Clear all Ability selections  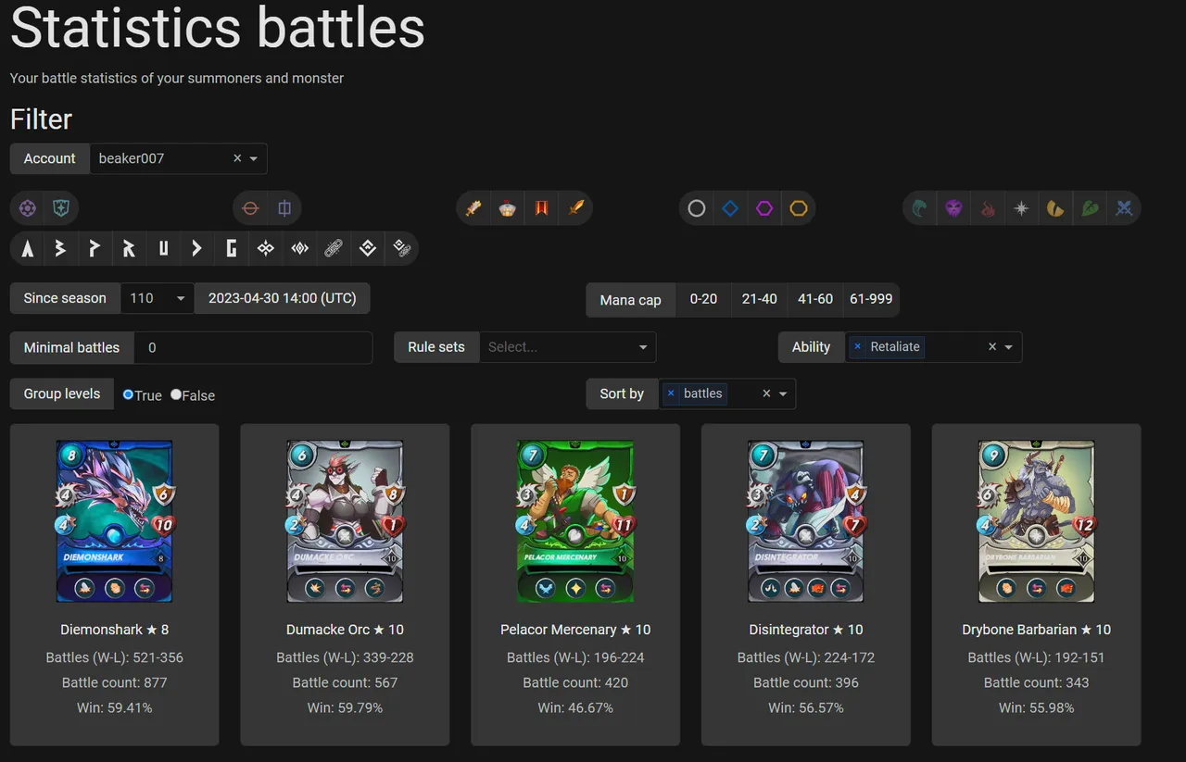pyautogui.click(x=992, y=347)
